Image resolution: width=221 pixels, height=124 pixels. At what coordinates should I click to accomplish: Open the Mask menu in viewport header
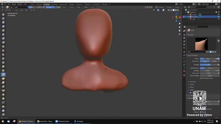pyautogui.click(x=26, y=10)
